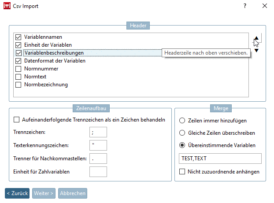Click the Header group label
The height and width of the screenshot is (203, 274).
point(138,26)
